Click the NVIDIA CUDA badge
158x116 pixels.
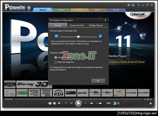pyautogui.click(x=10, y=84)
